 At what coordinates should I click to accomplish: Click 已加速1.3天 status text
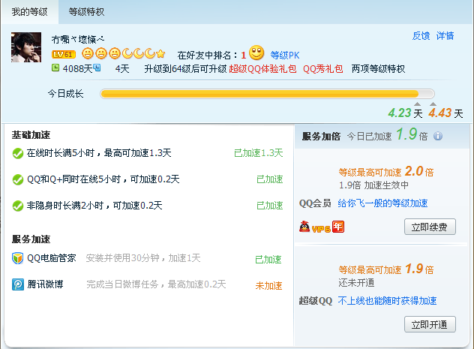pos(259,153)
